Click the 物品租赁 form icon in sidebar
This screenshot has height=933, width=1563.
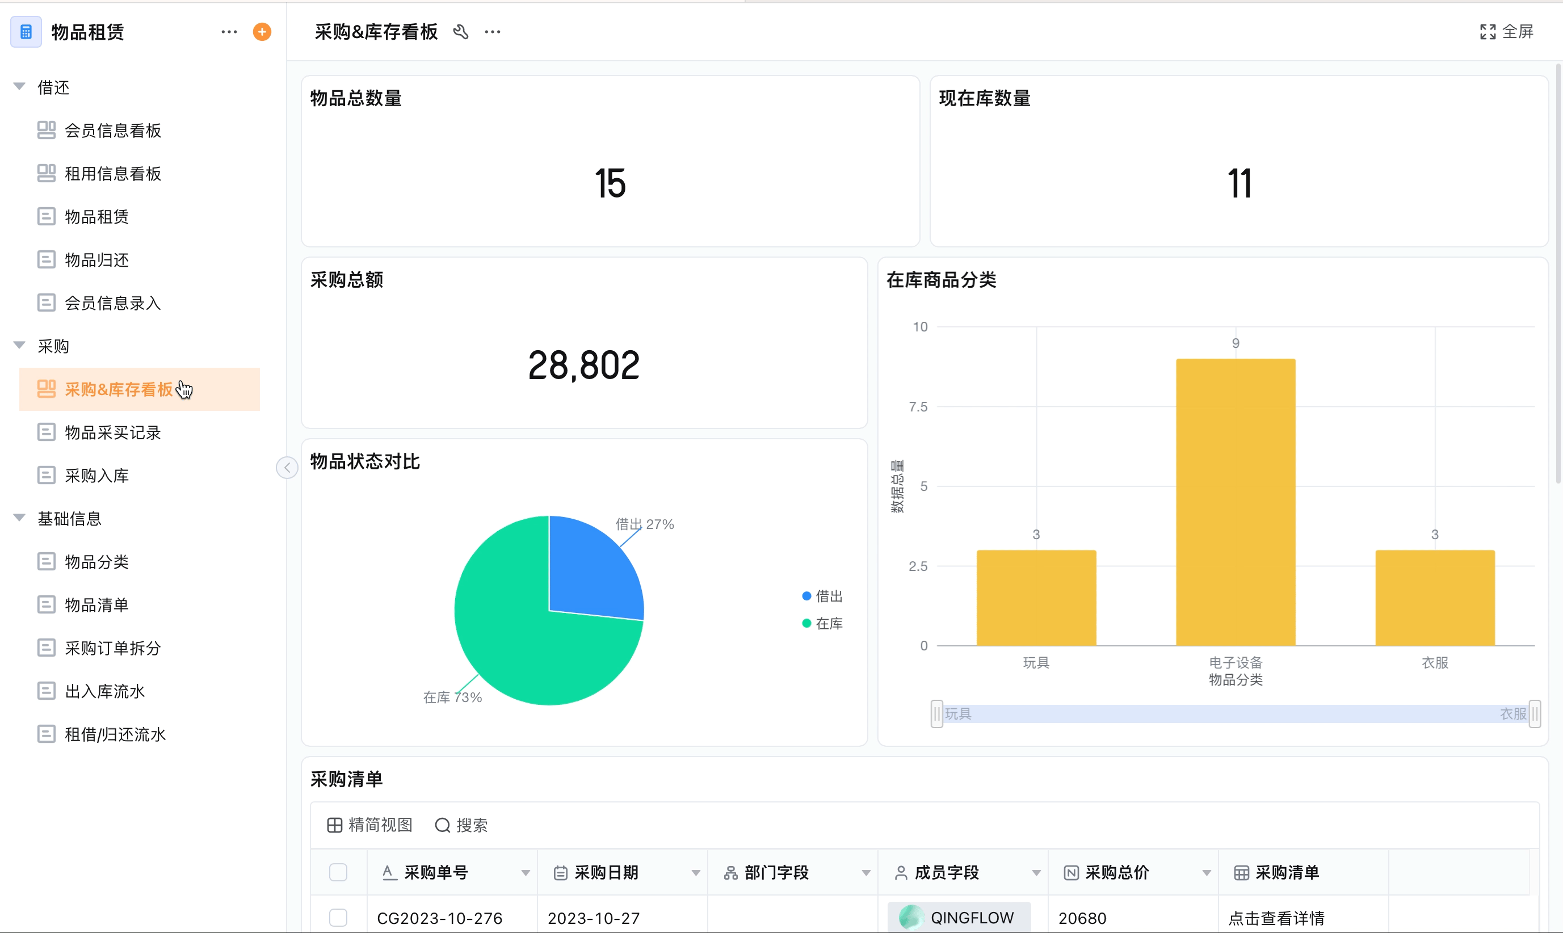pyautogui.click(x=47, y=217)
